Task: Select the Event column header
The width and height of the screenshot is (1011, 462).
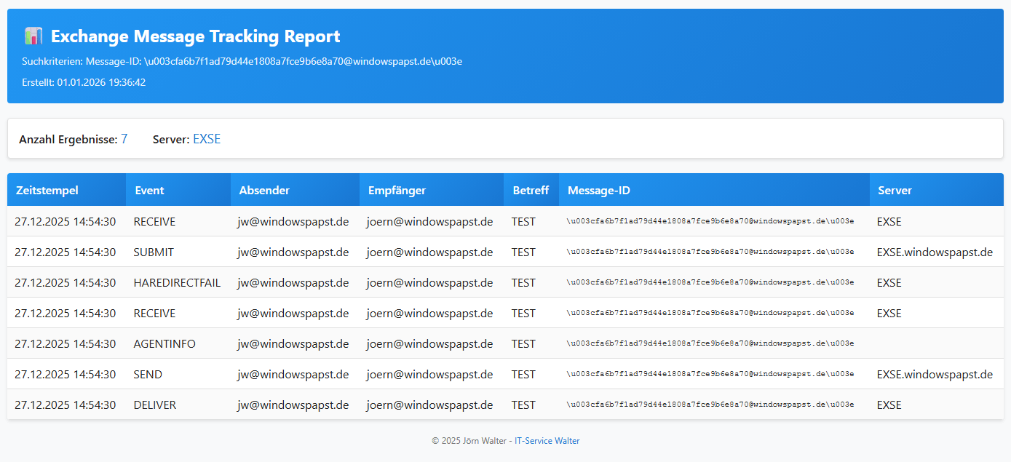Action: [x=149, y=191]
